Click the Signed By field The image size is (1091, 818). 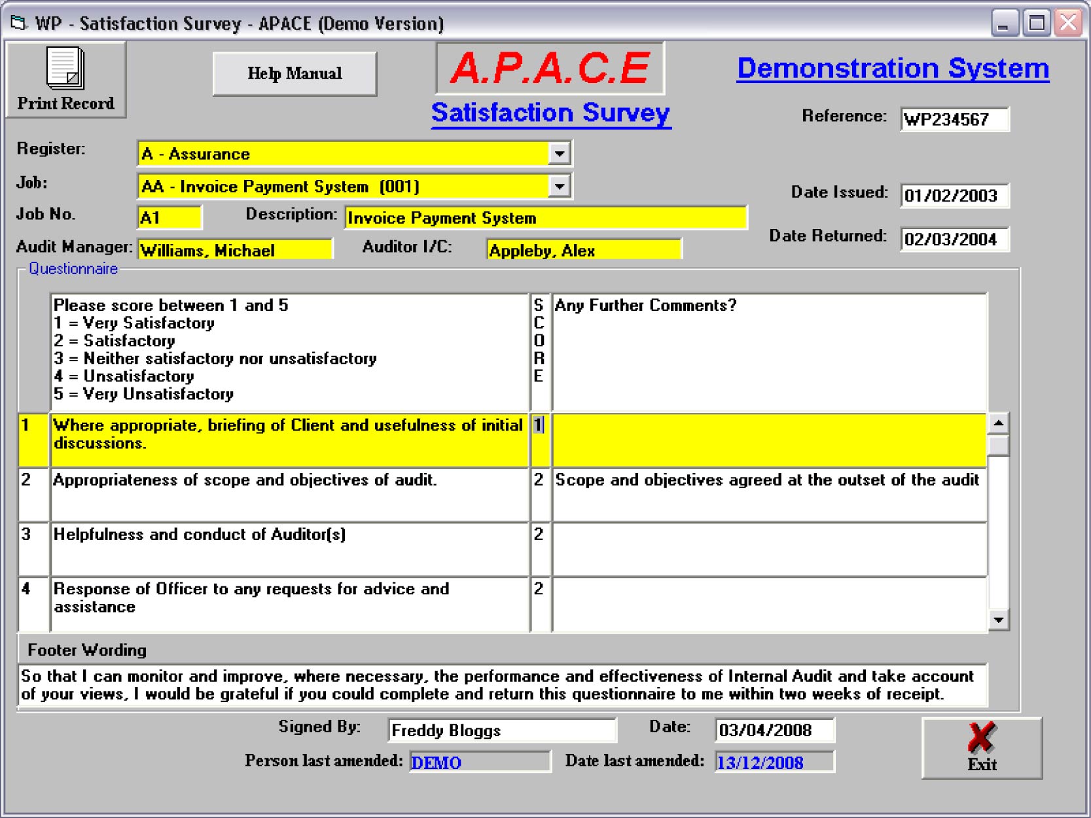pyautogui.click(x=502, y=730)
